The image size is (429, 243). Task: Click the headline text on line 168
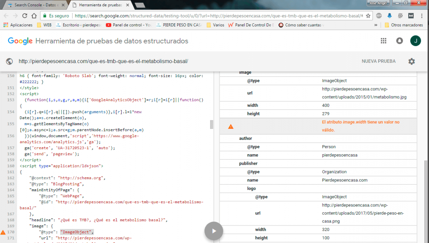point(112,220)
